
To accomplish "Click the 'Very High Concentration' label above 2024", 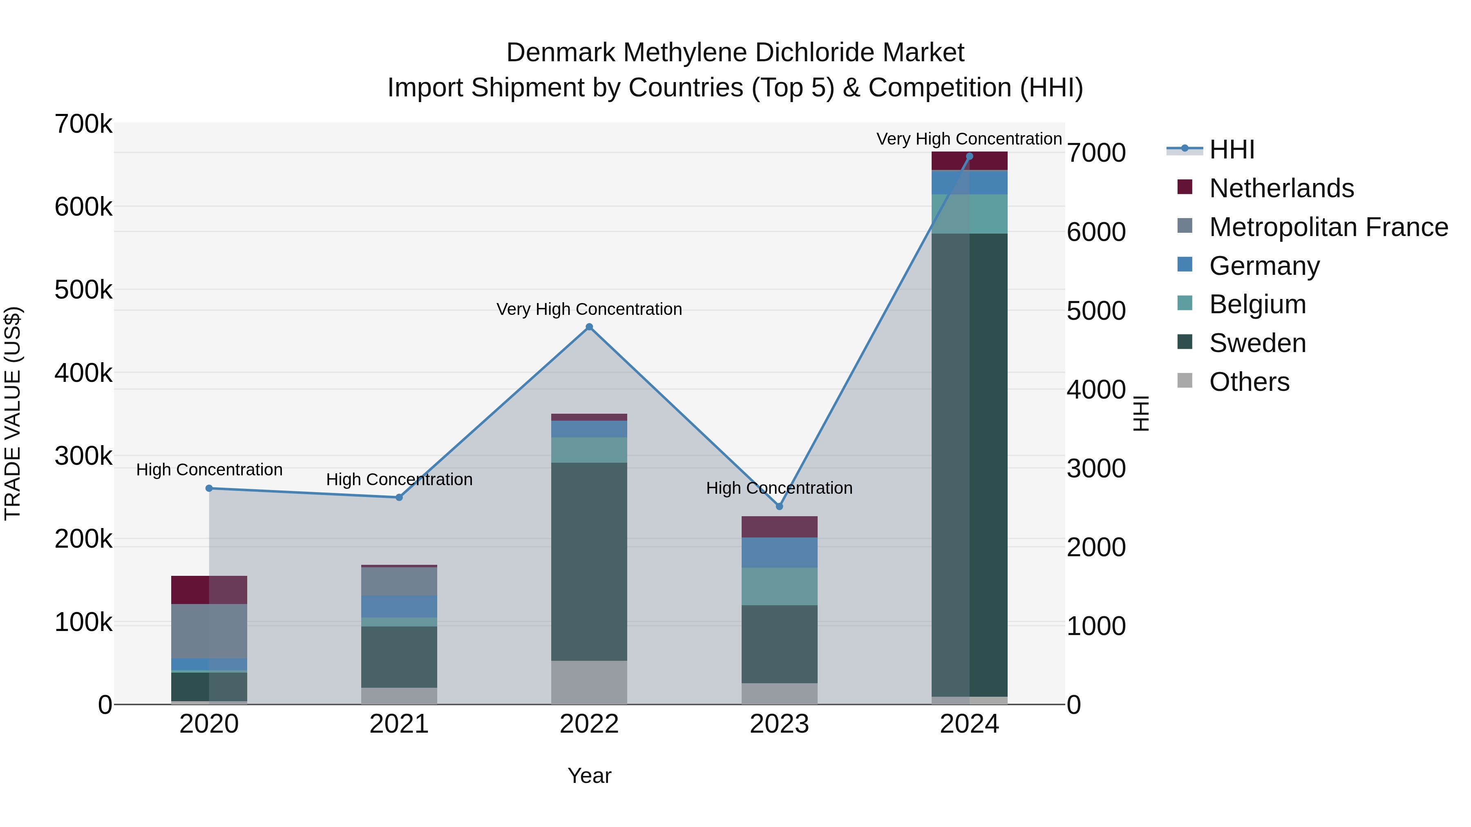I will [x=969, y=139].
